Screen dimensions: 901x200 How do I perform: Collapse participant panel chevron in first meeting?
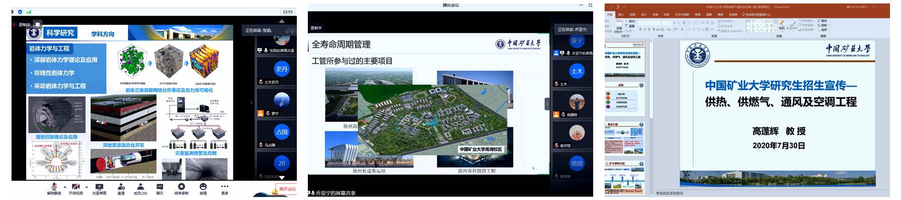251,102
